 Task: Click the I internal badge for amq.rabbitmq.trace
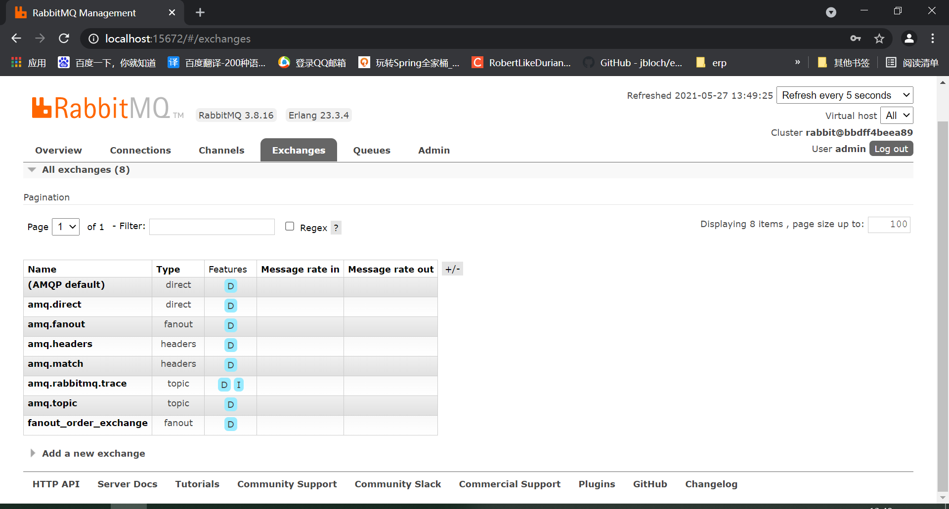pos(238,385)
